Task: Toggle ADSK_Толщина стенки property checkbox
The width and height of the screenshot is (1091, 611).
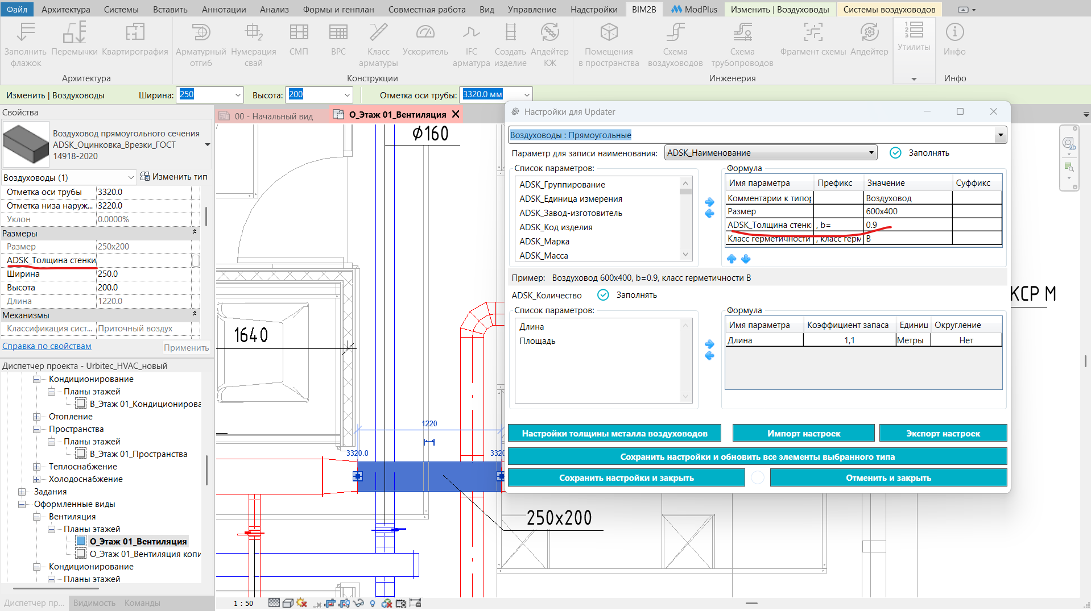Action: click(x=196, y=260)
